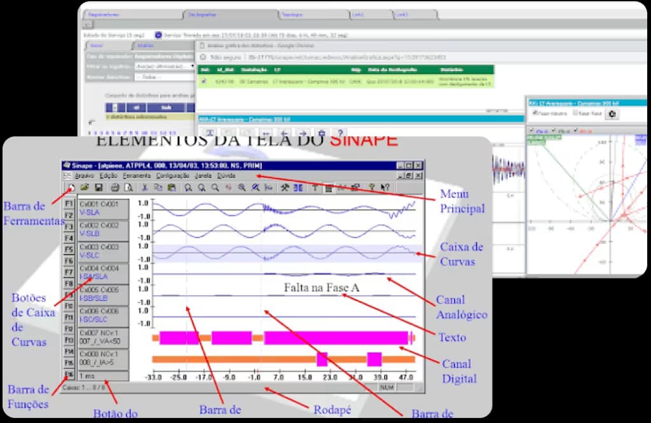The image size is (651, 423).
Task: Open the Ferramenta menu
Action: [x=137, y=176]
